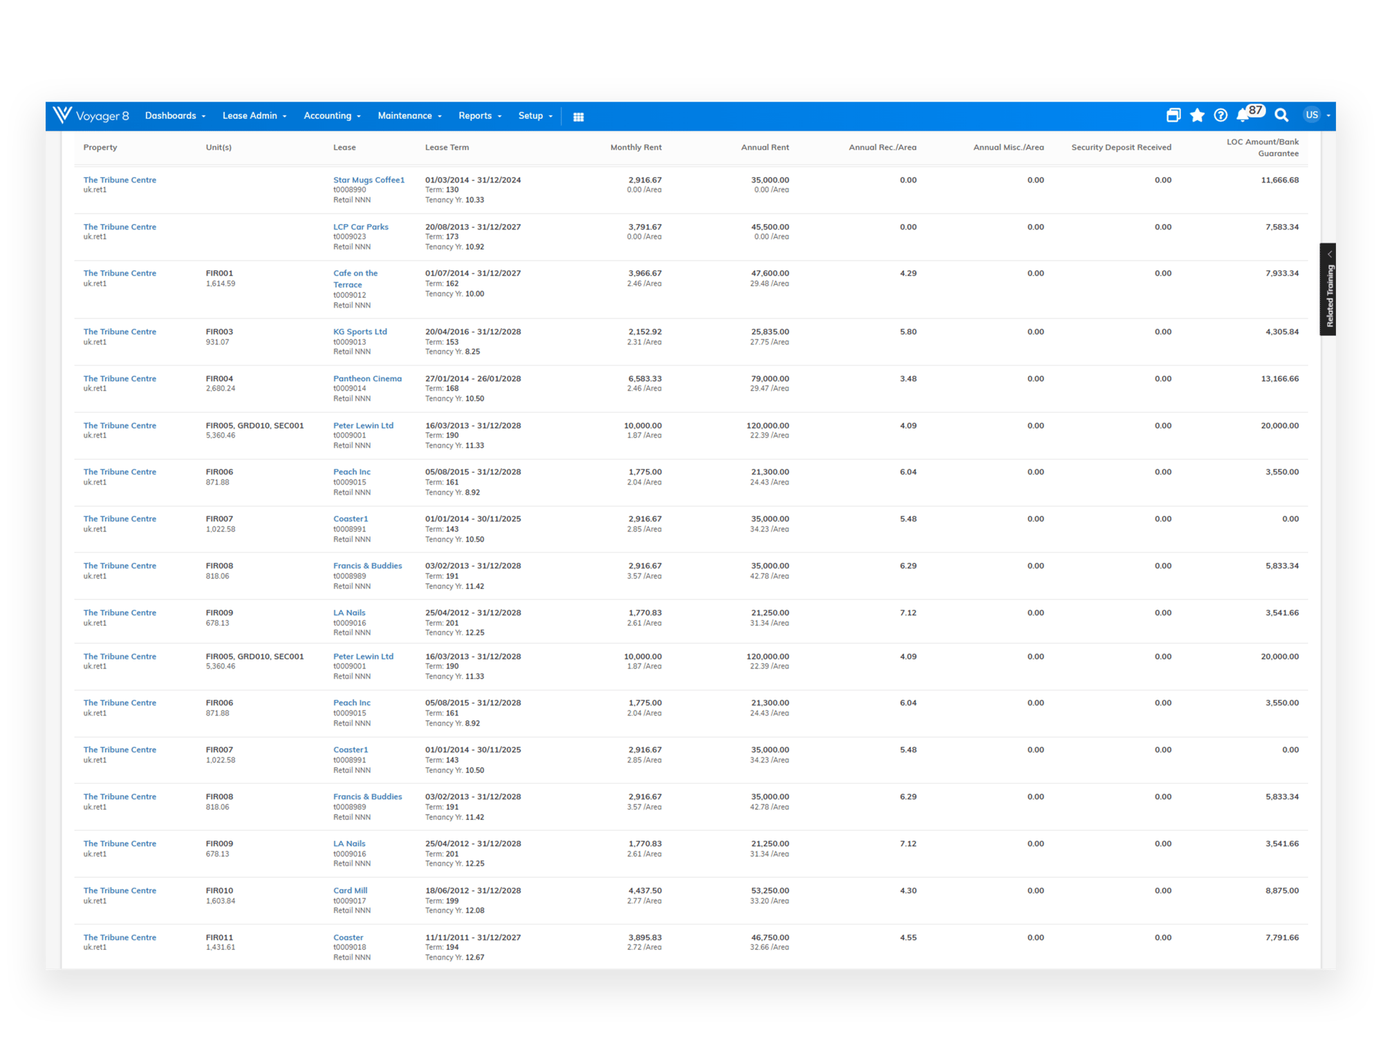Screen dimensions: 1383x1037
Task: Click Security Deposit Received column header
Action: click(1121, 147)
